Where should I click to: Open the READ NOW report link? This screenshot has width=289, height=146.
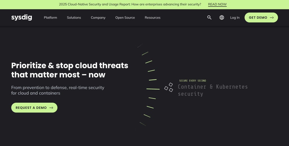(217, 4)
